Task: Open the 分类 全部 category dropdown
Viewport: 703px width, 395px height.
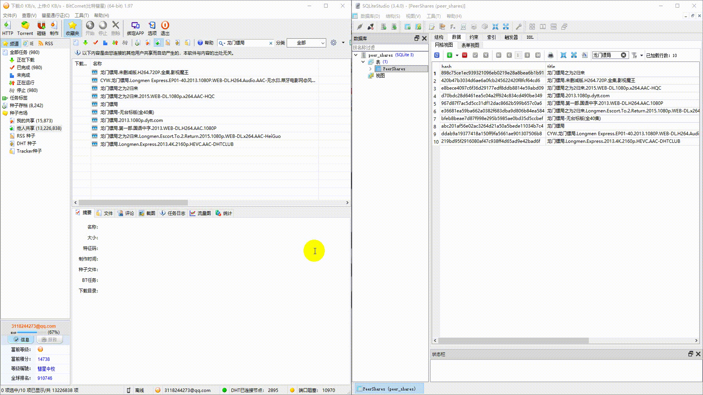Action: point(306,43)
